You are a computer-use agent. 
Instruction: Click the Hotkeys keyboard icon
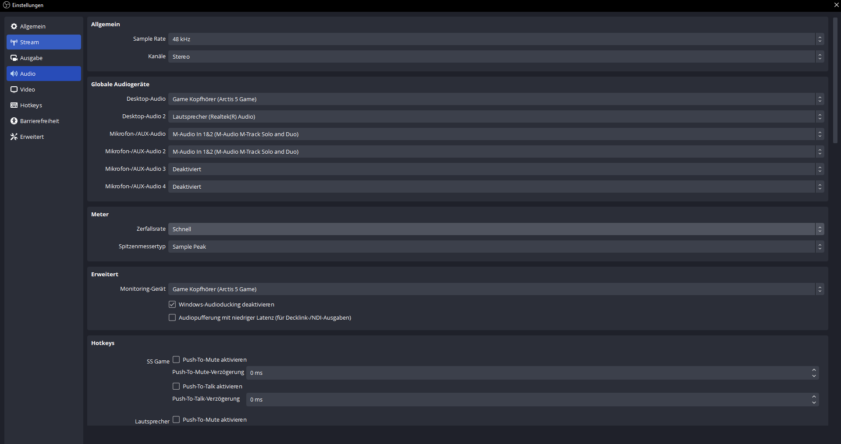pos(14,105)
